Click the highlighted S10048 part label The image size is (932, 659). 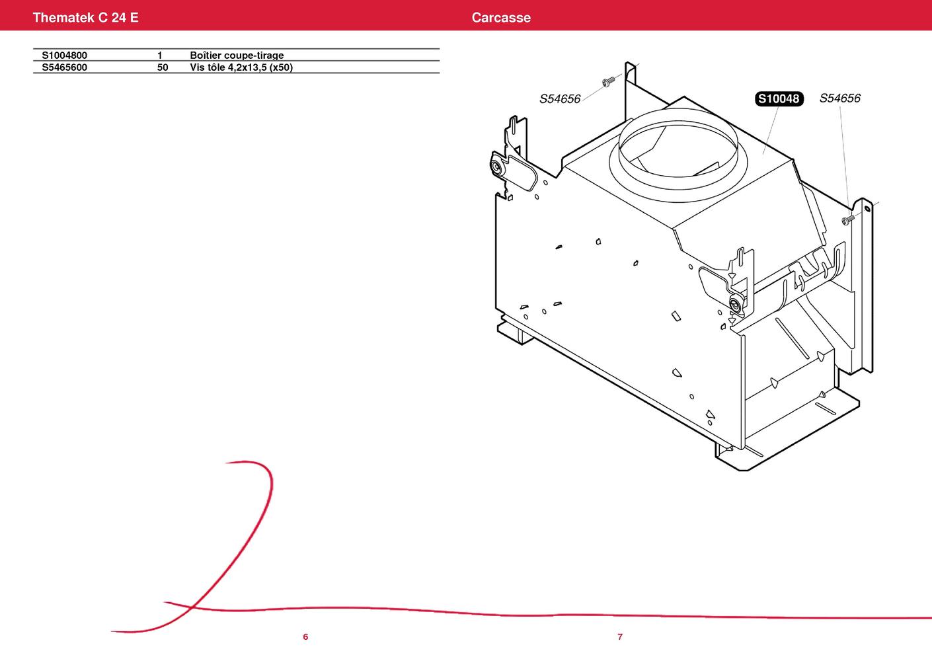coord(779,99)
